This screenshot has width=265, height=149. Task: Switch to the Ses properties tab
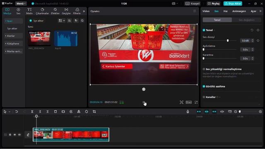coord(217,11)
